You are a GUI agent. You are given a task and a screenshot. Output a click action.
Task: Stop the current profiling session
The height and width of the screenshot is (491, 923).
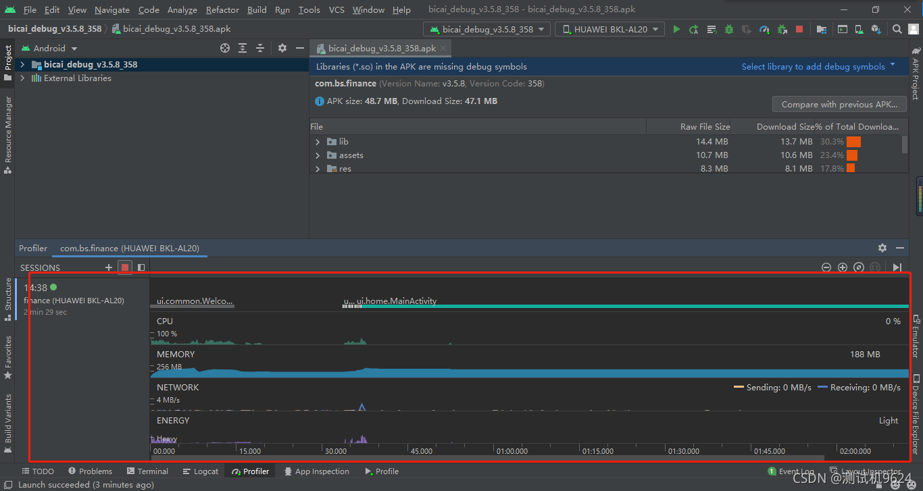pyautogui.click(x=125, y=267)
